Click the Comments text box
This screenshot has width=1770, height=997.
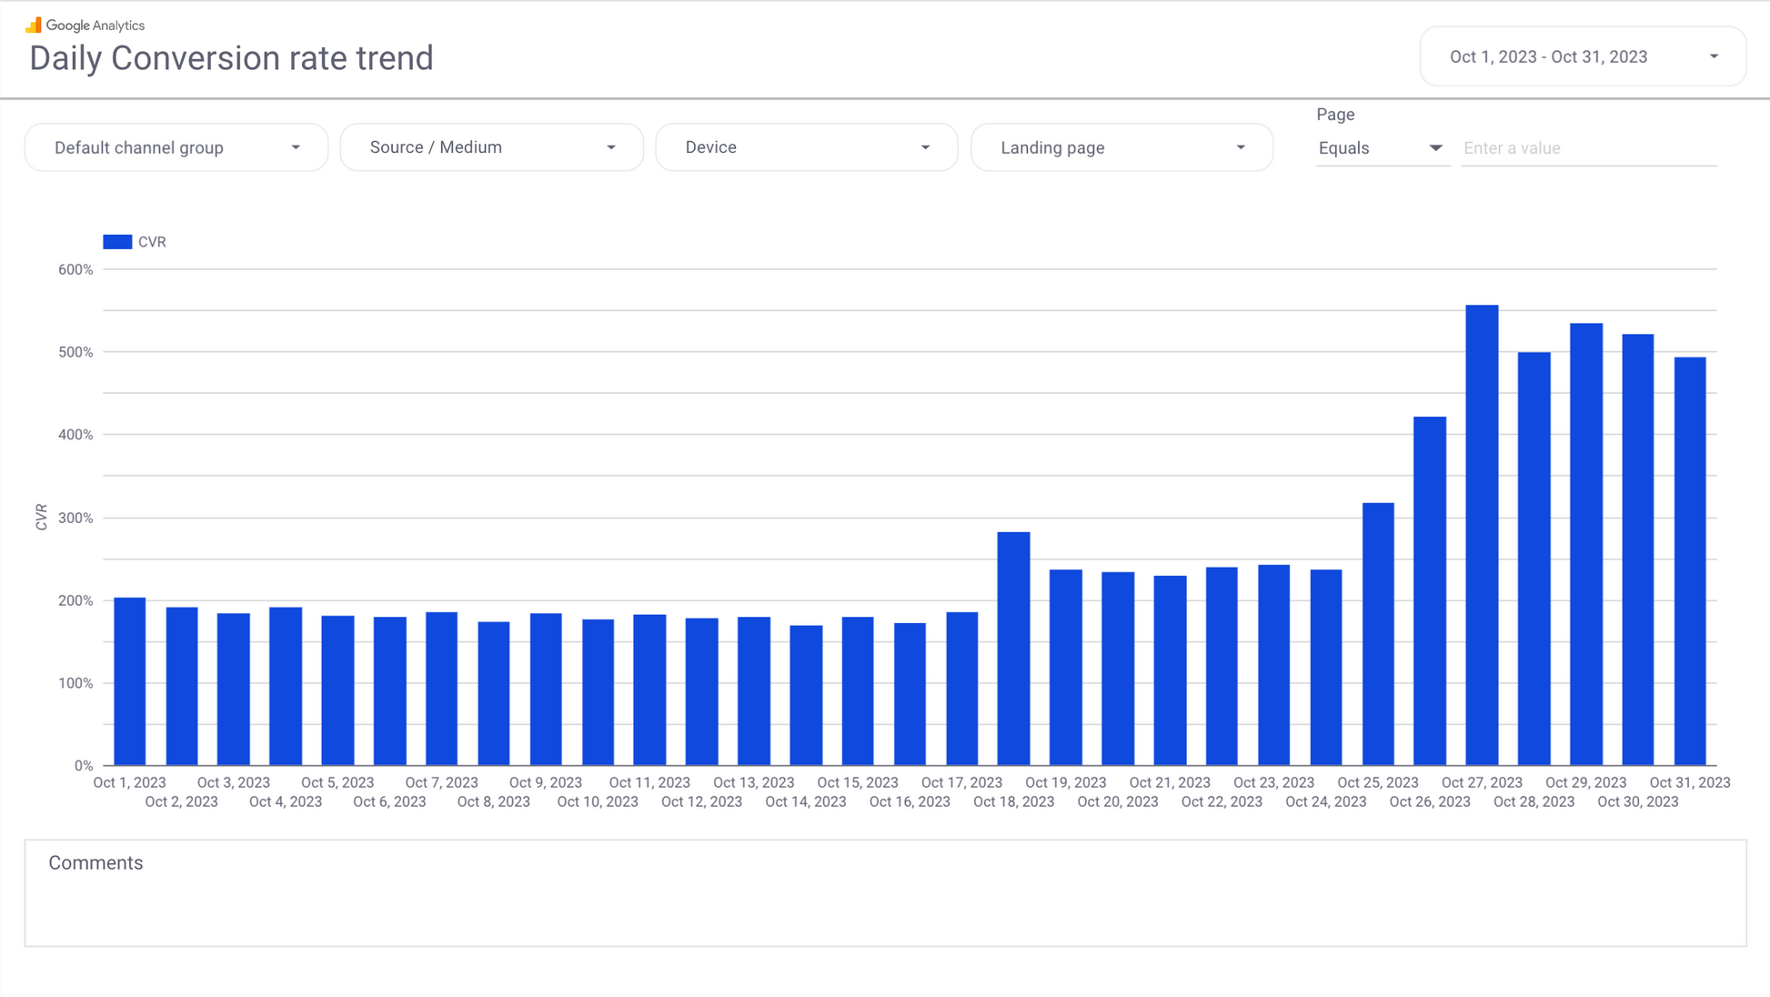coord(884,893)
